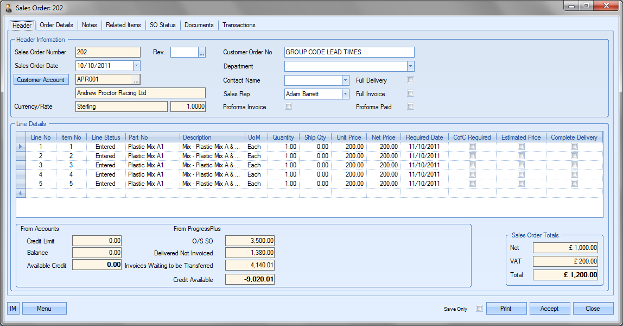The width and height of the screenshot is (623, 326).
Task: Click the new row asterisk marker
Action: [x=21, y=193]
